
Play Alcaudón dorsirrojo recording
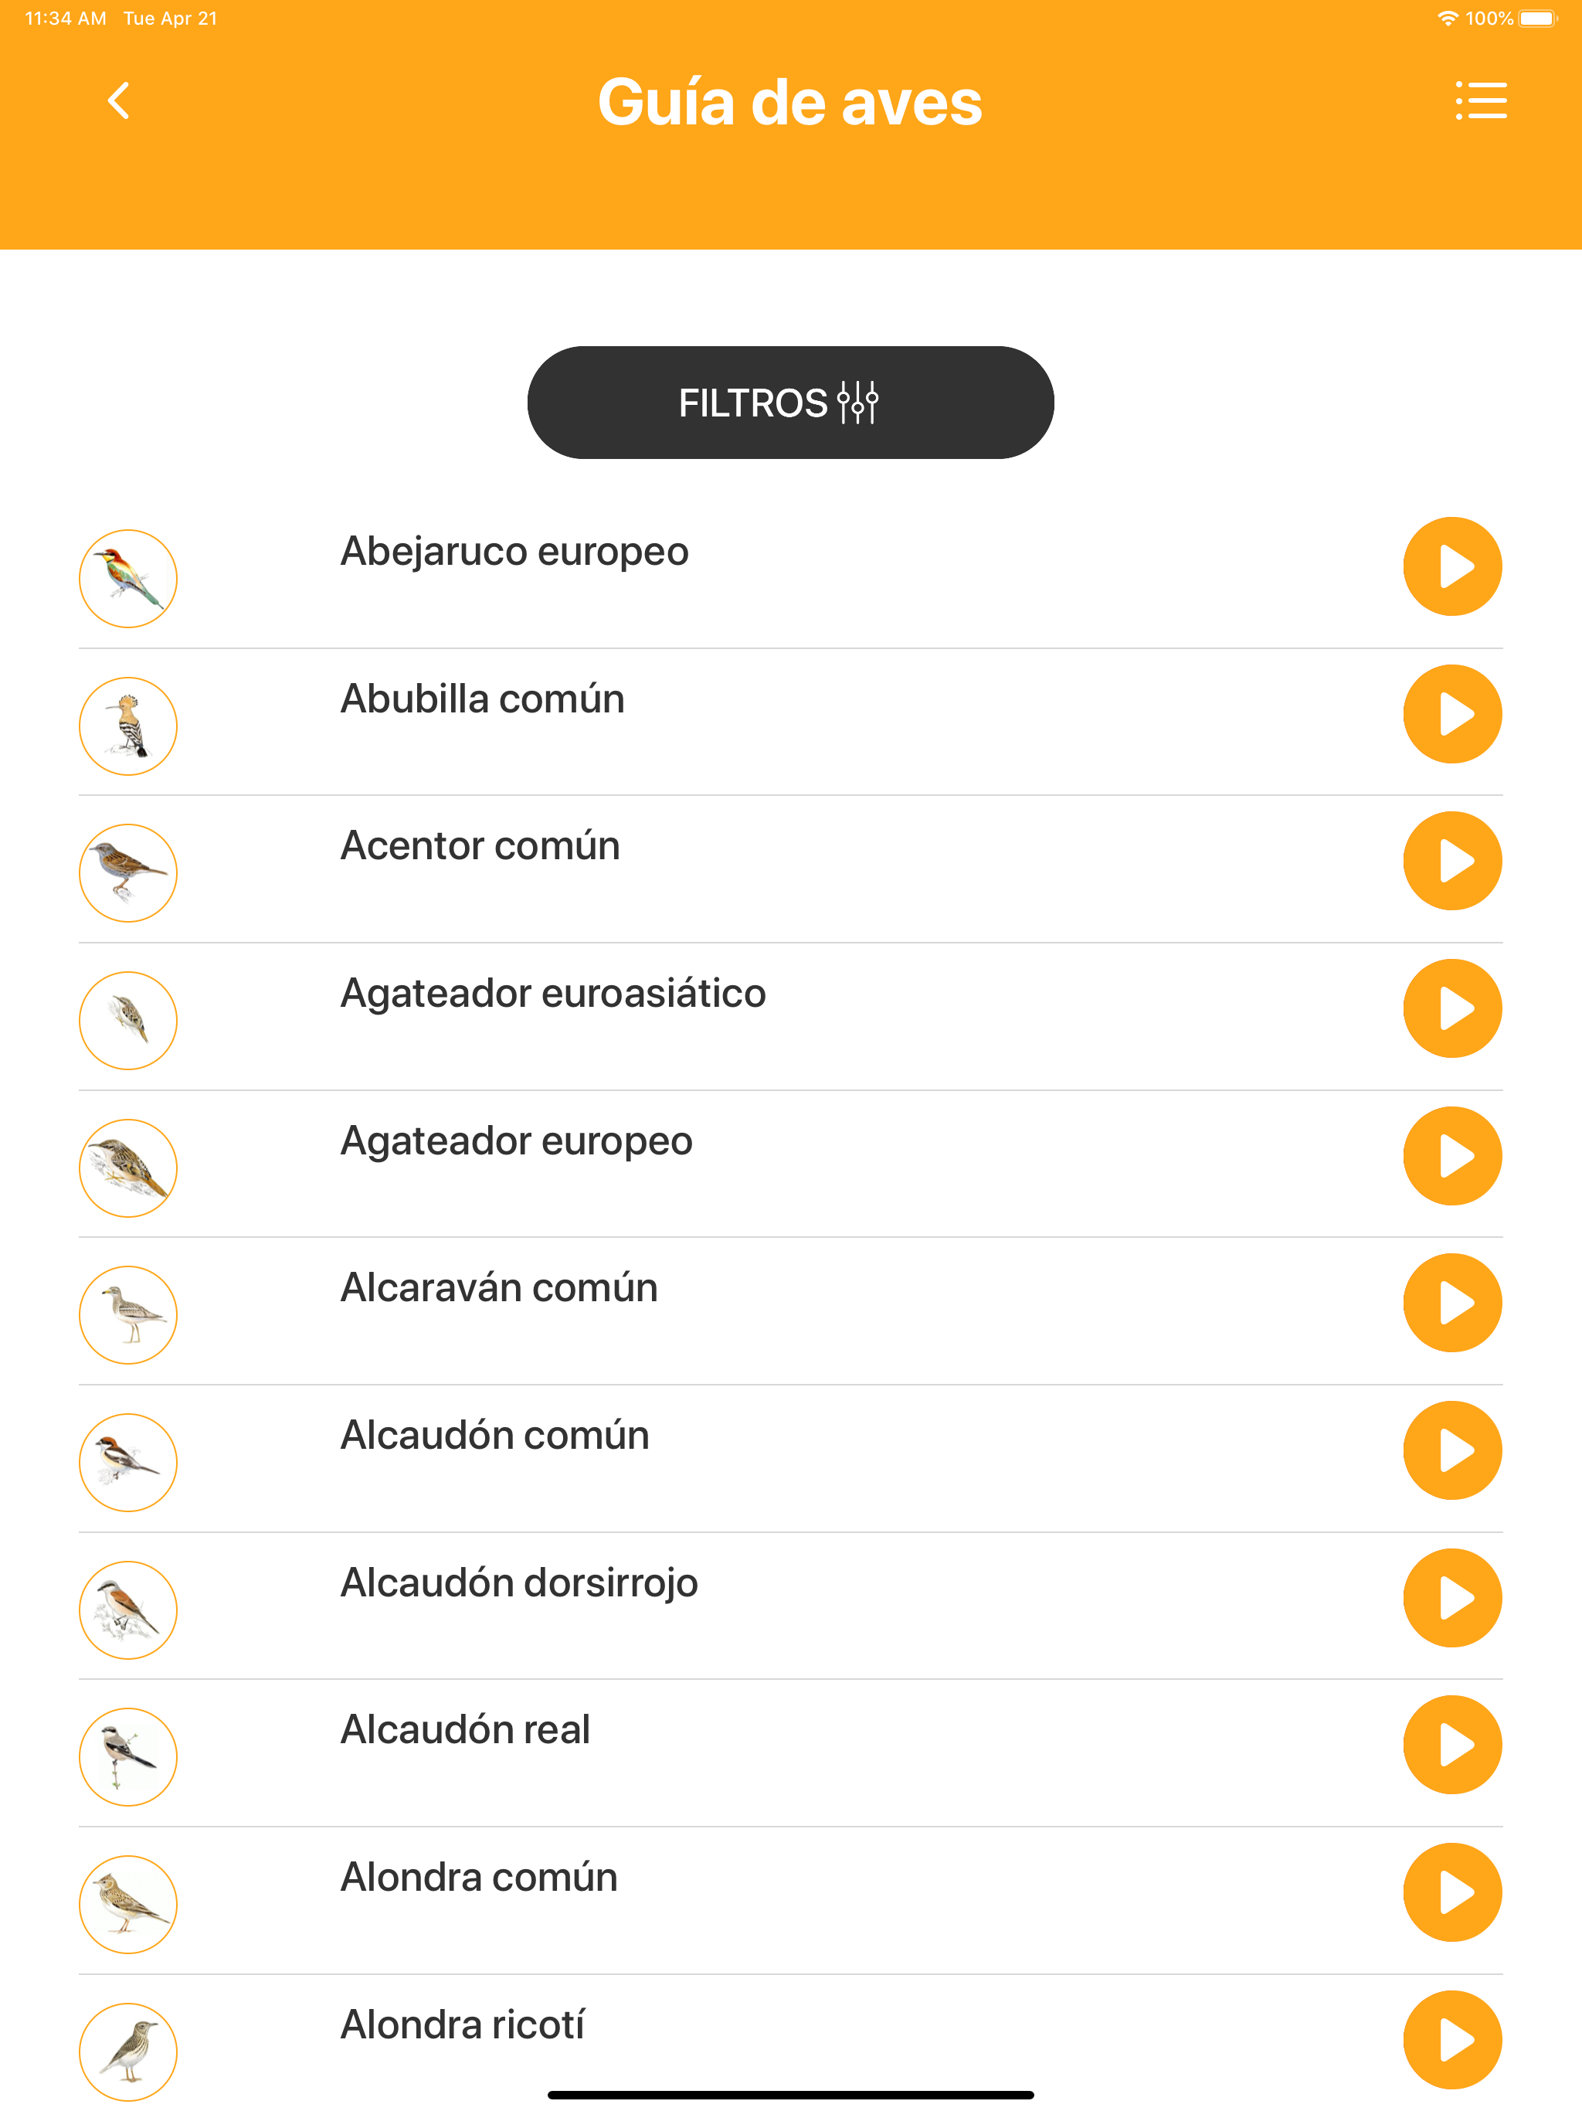[1452, 1598]
